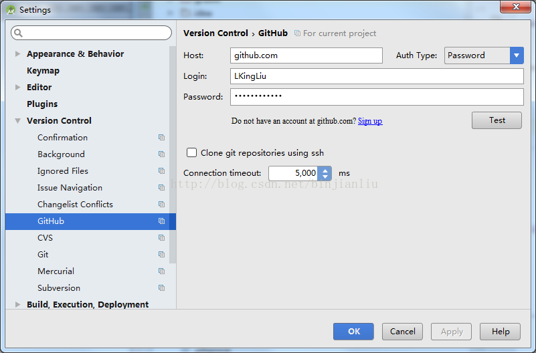Click project-level icon beside Issue Navigation
Screen dimensions: 536x353
pyautogui.click(x=162, y=187)
